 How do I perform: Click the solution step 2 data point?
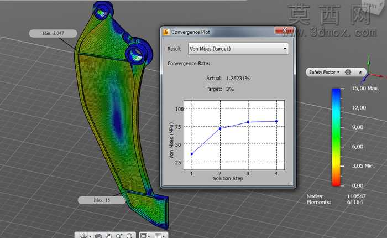(x=220, y=128)
